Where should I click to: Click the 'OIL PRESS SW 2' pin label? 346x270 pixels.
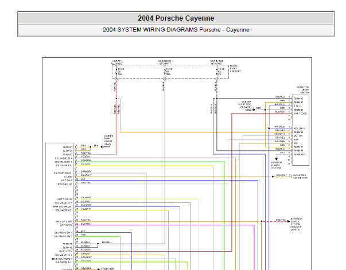click(x=63, y=237)
